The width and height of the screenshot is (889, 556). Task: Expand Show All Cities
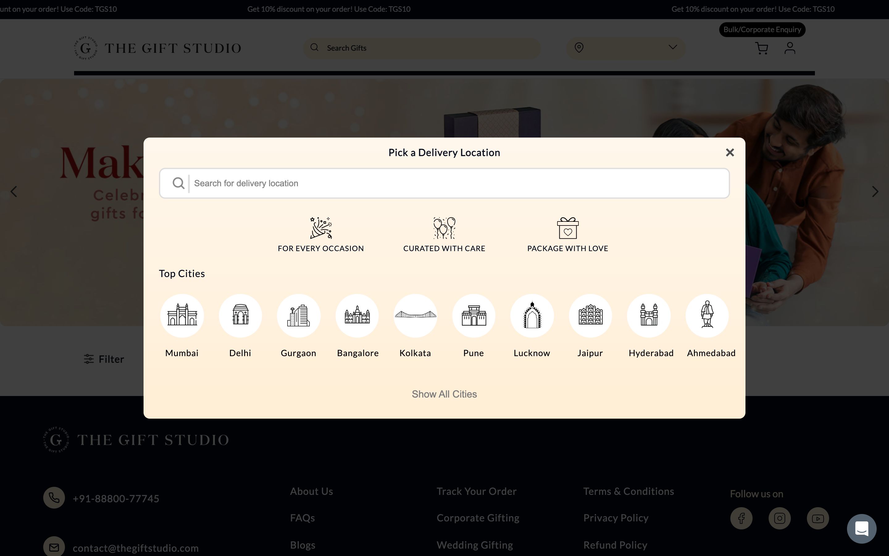point(444,394)
